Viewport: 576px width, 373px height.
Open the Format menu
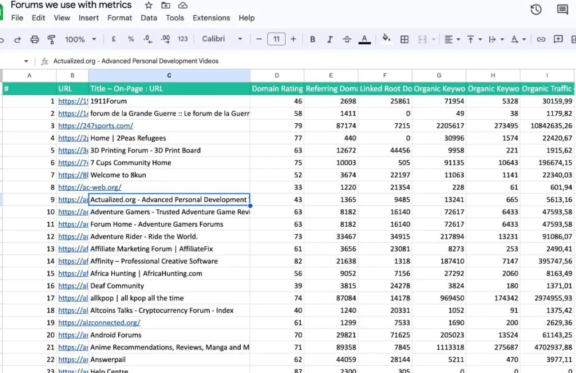[x=120, y=18]
